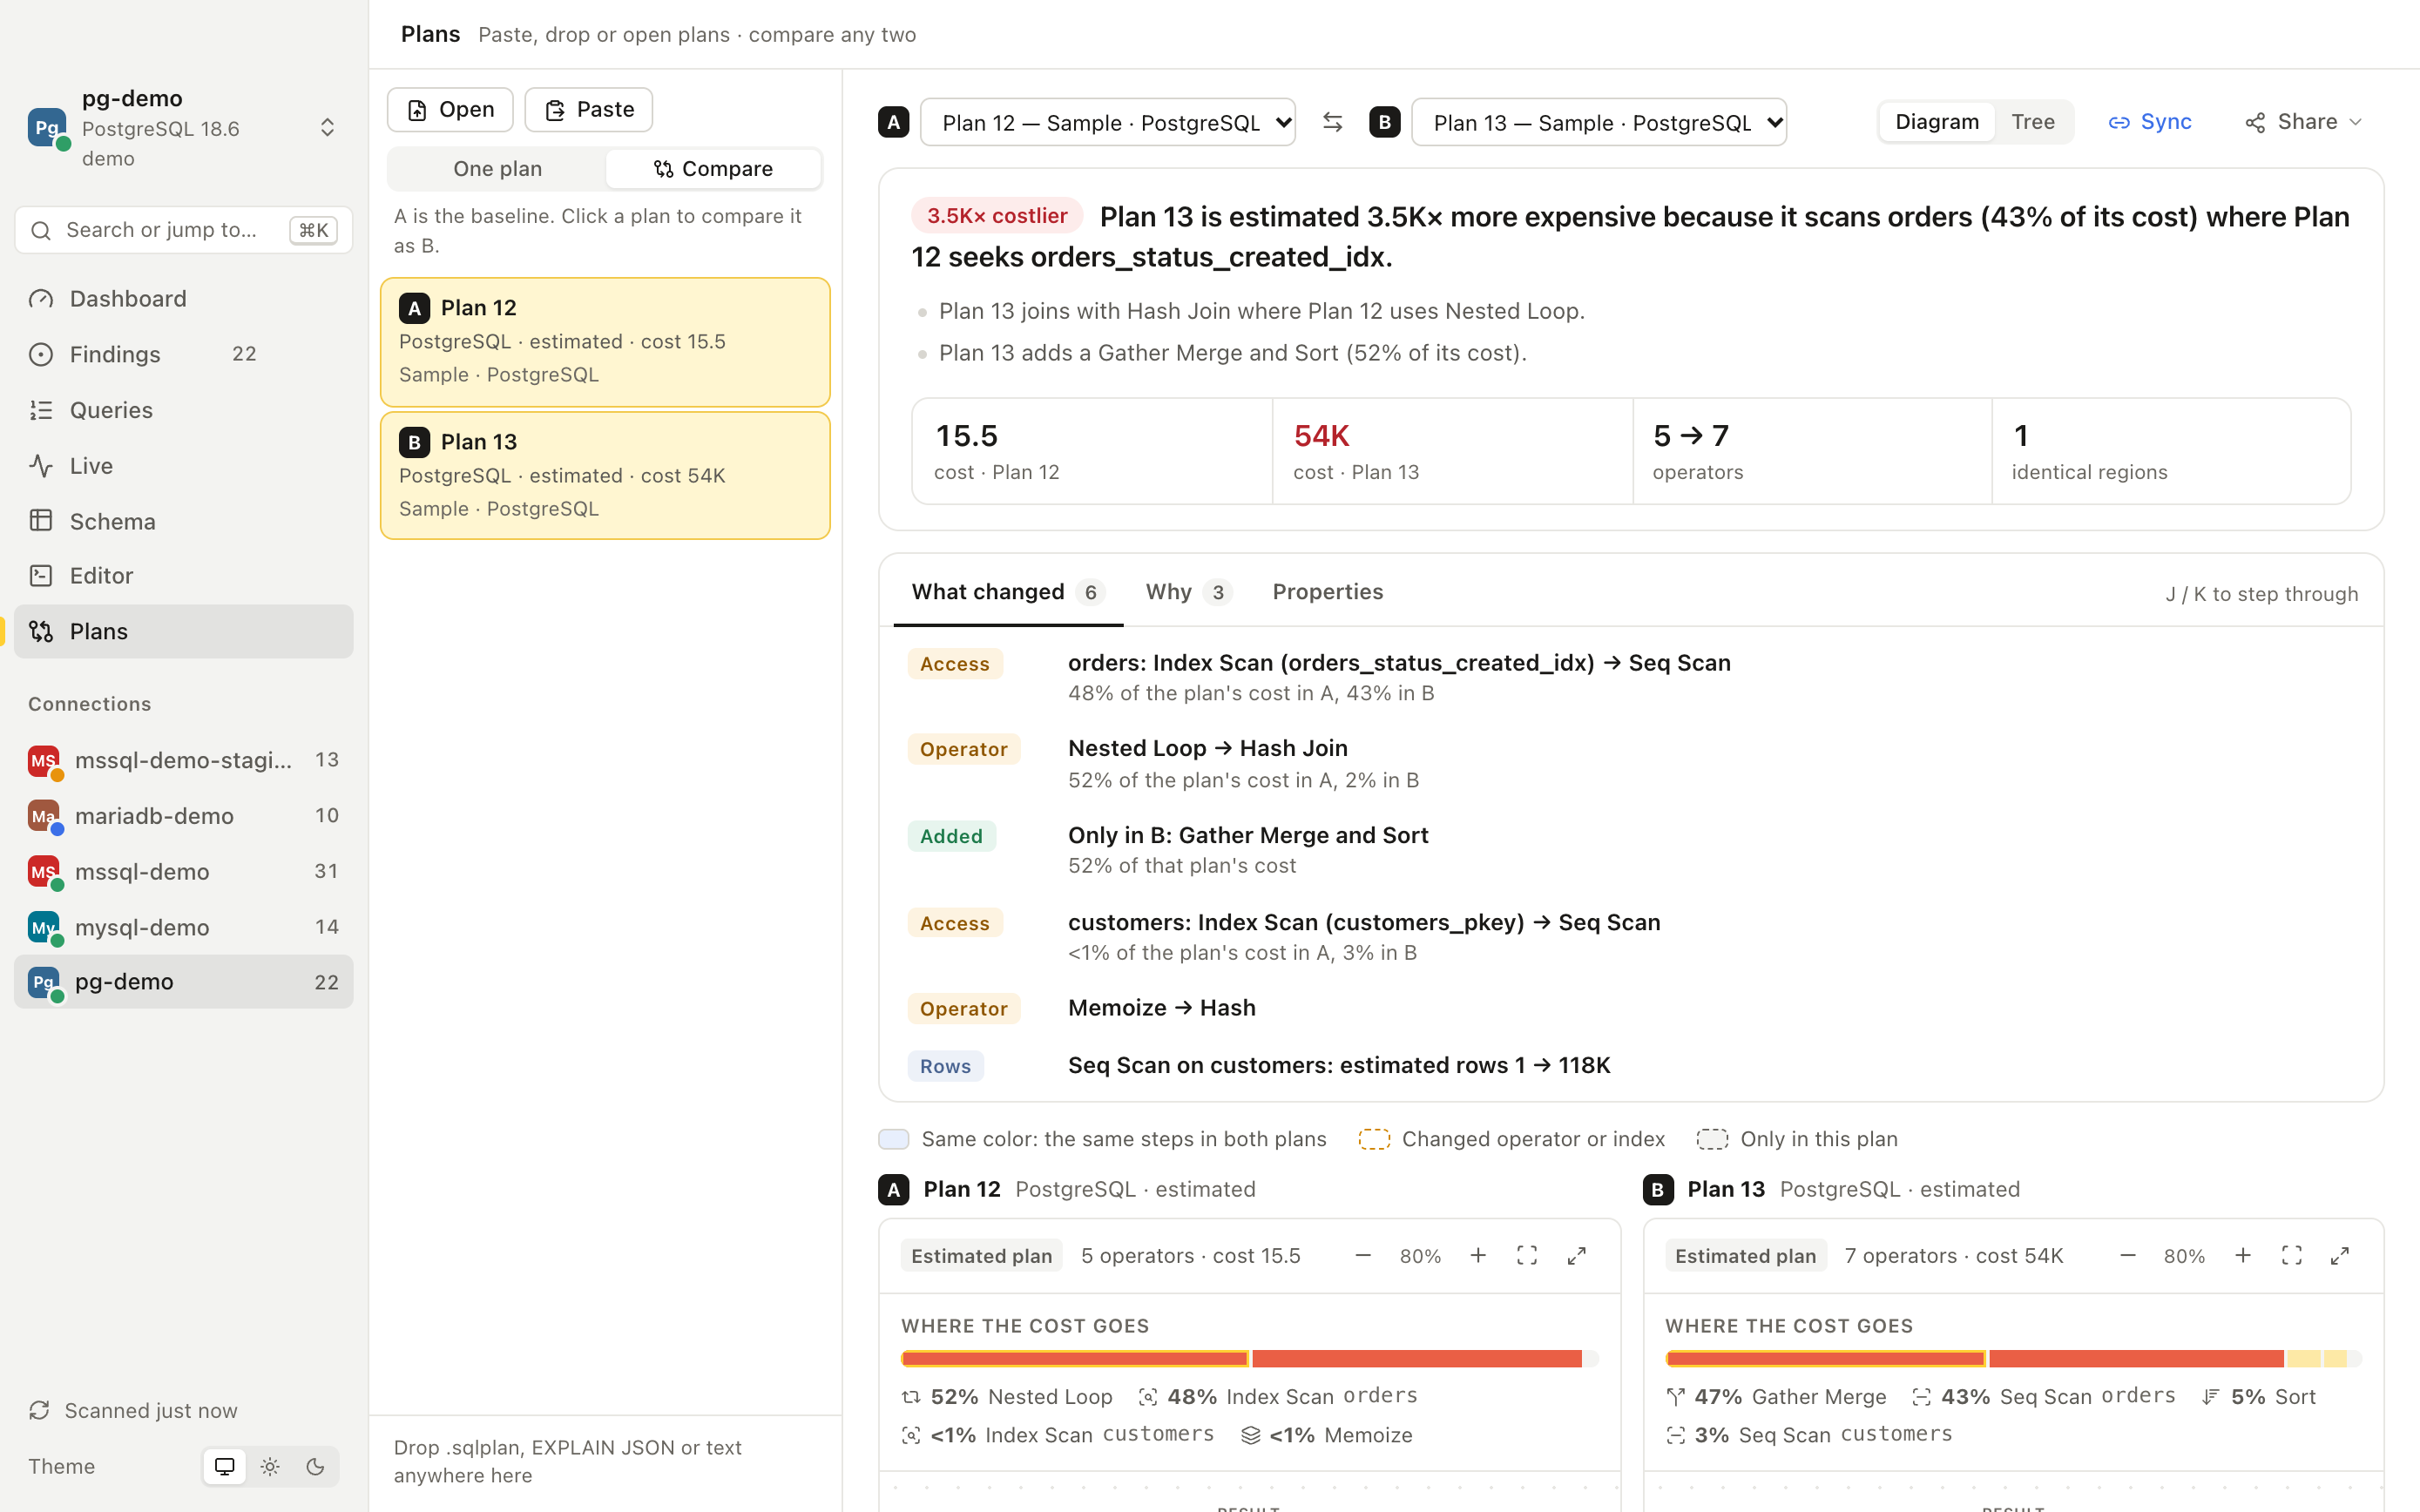Click the swap plans A and B icon
The width and height of the screenshot is (2420, 1512).
click(x=1332, y=122)
